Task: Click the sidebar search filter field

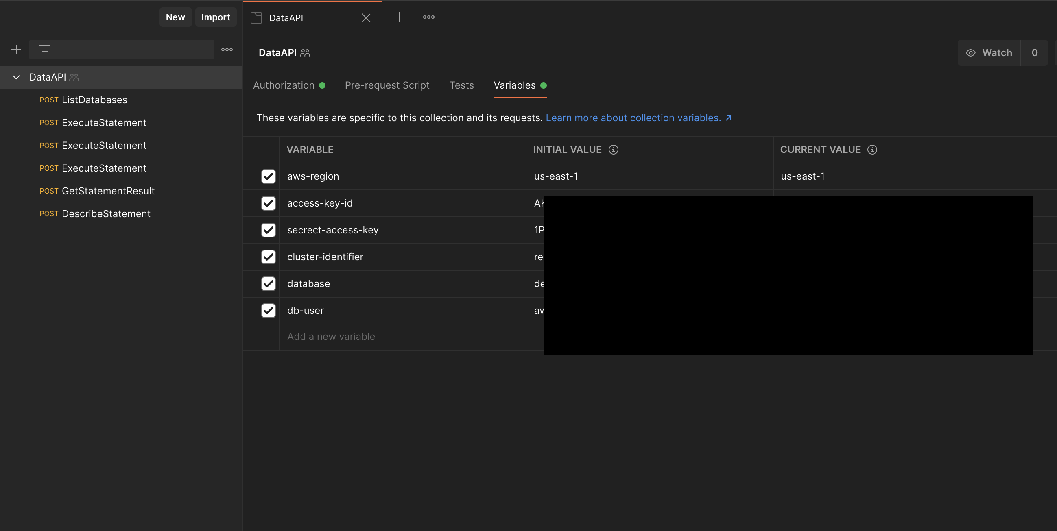Action: click(x=122, y=50)
